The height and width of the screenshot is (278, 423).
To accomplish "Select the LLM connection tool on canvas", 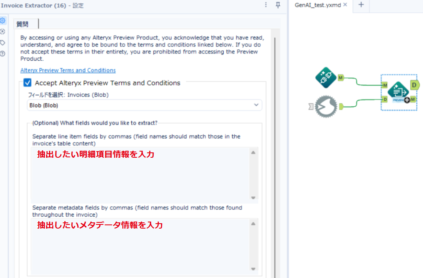I will [326, 78].
